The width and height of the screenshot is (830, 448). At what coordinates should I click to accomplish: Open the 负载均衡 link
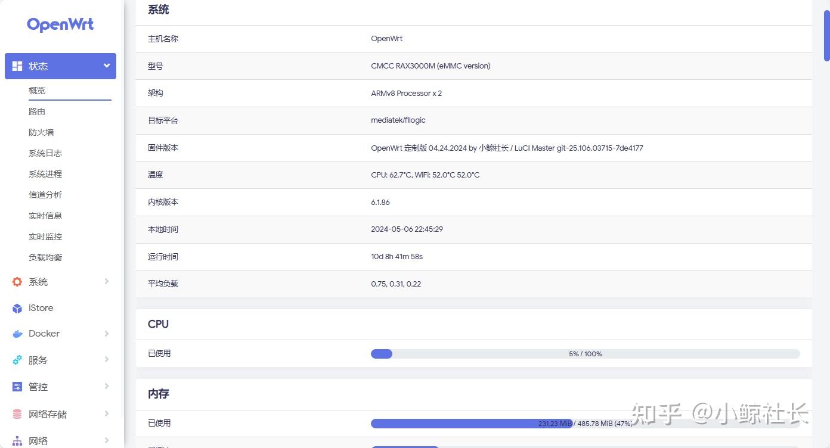coord(45,257)
